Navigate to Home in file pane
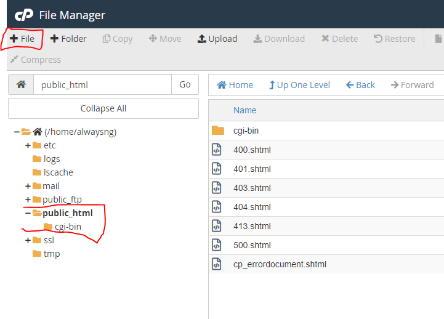The height and width of the screenshot is (319, 444). tap(235, 85)
